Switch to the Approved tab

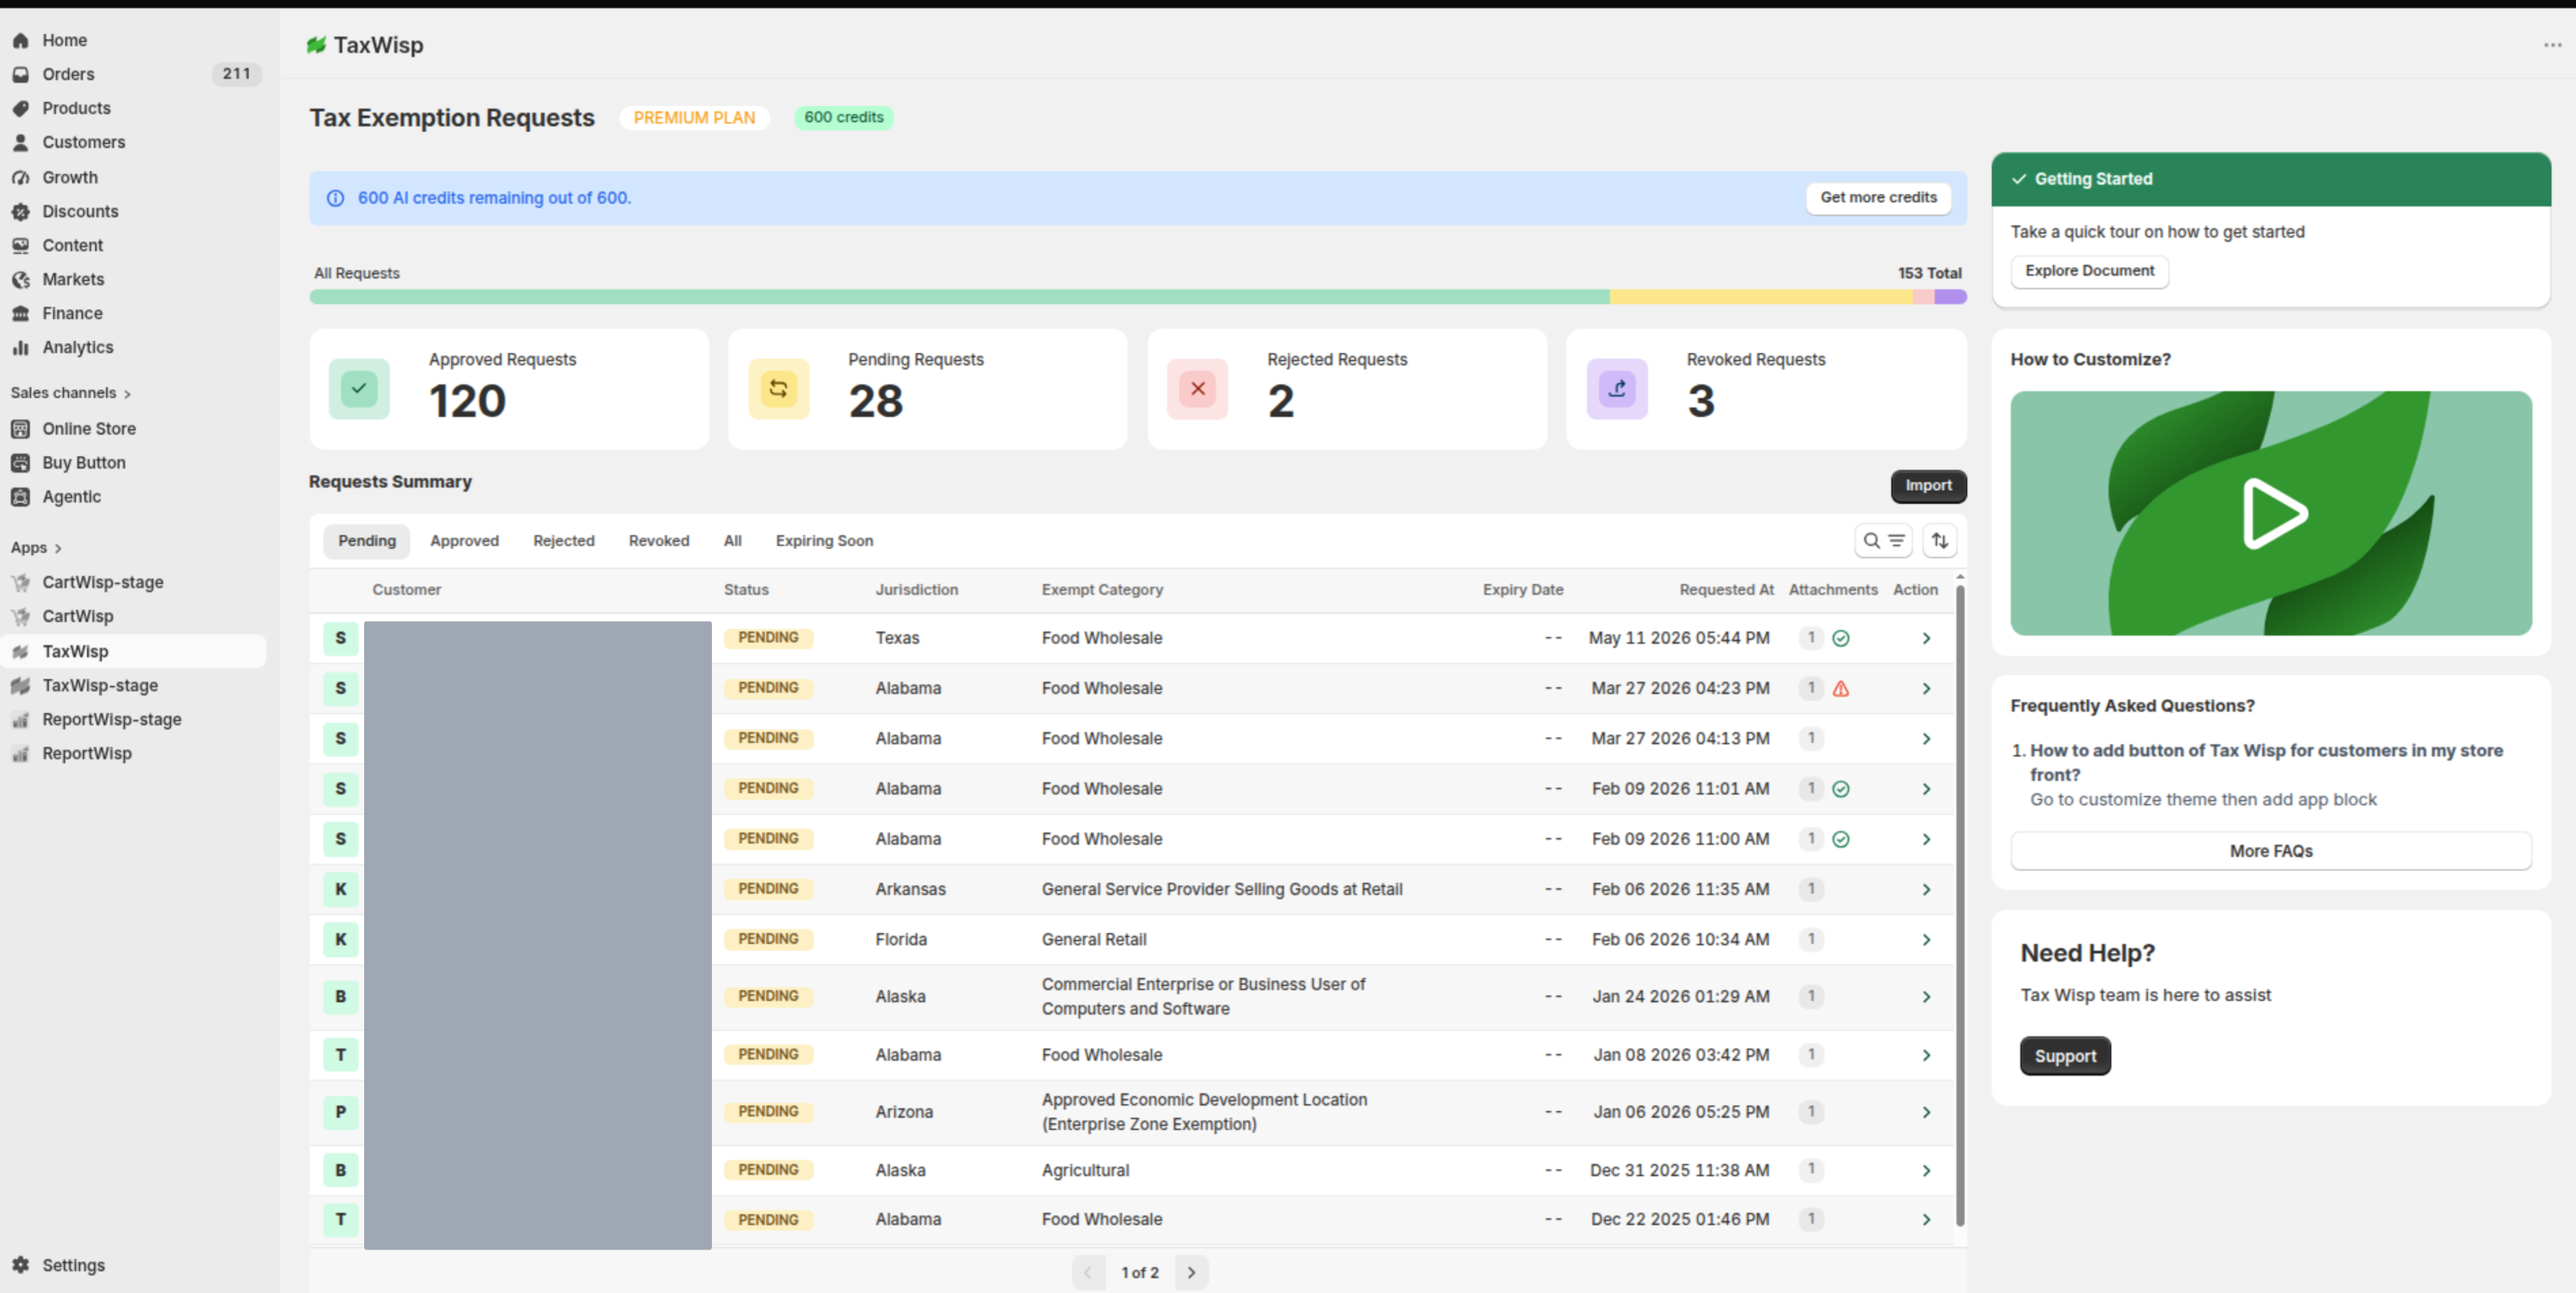tap(464, 541)
